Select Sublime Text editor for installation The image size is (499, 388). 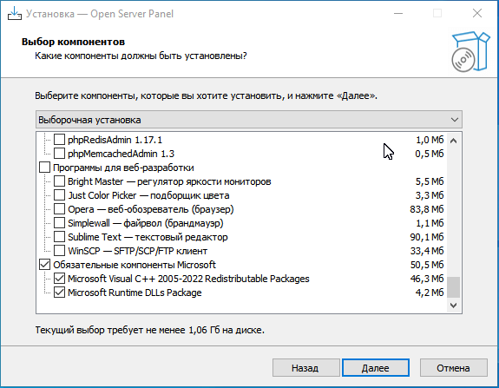point(59,237)
